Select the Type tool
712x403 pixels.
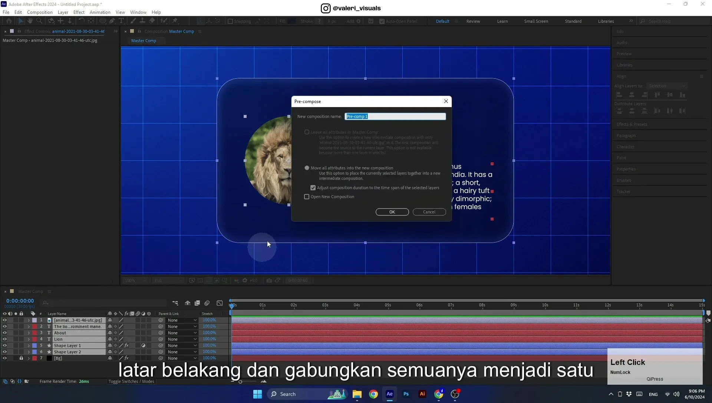click(121, 21)
